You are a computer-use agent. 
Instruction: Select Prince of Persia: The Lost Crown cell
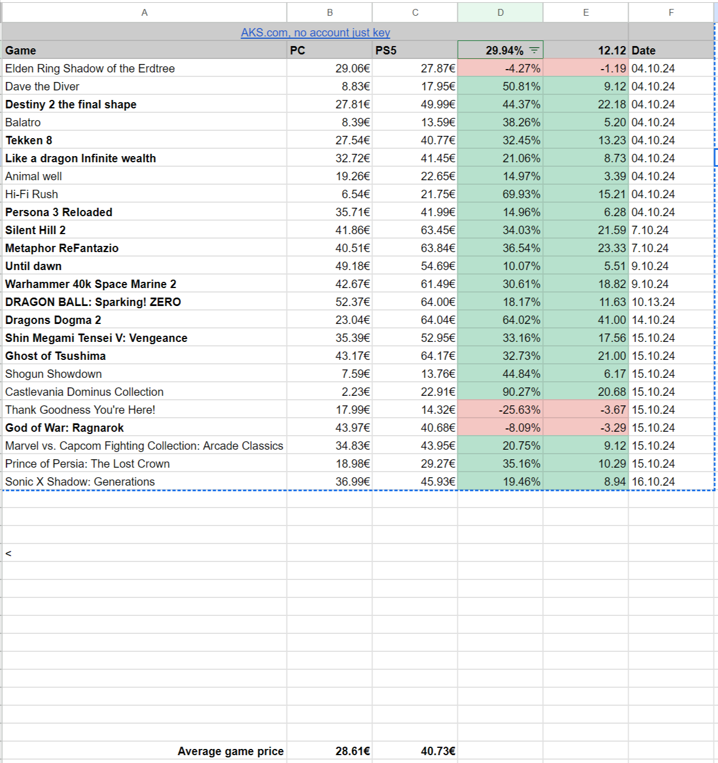[144, 464]
